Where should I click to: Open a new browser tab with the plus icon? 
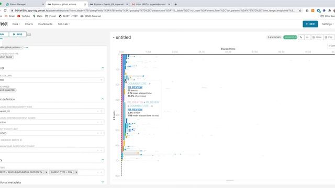click(176, 4)
